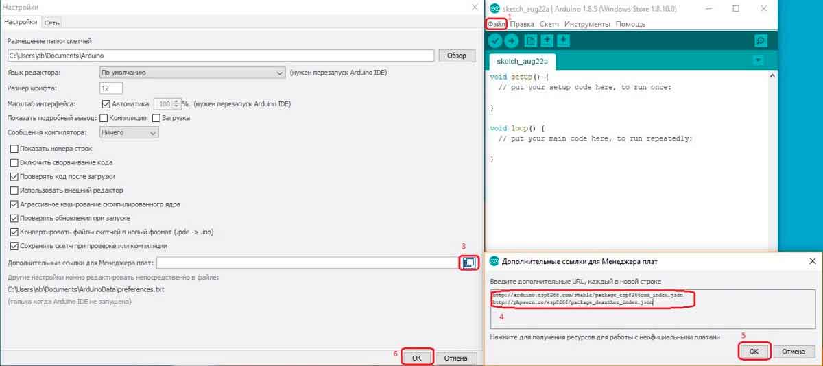Click the font size input field
The width and height of the screenshot is (823, 366).
110,88
